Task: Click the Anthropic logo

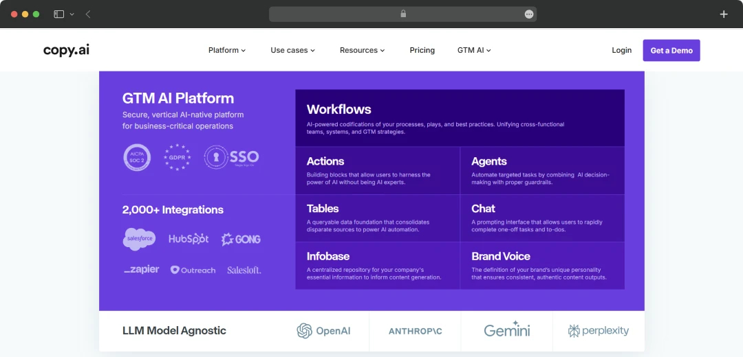Action: pyautogui.click(x=415, y=331)
